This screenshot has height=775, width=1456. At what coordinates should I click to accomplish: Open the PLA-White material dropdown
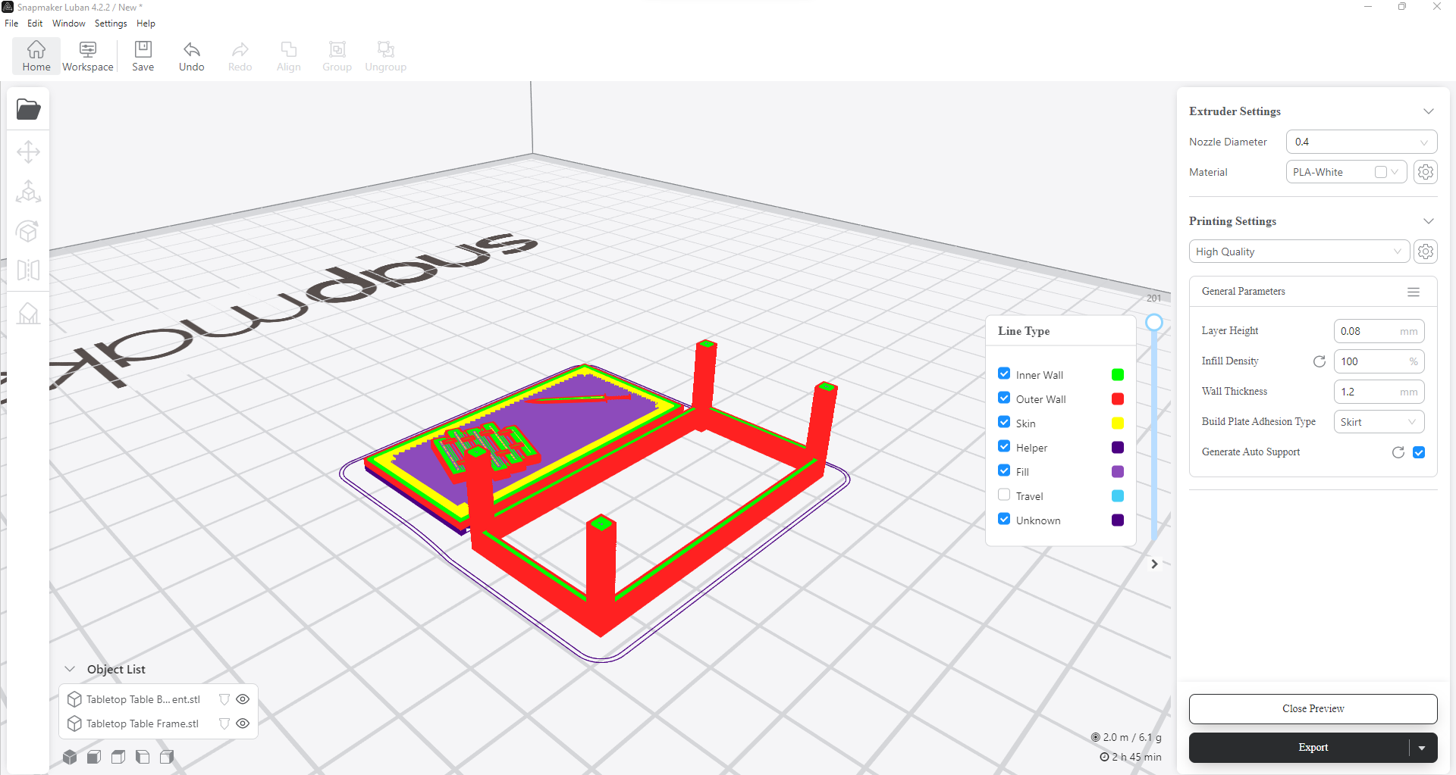[1346, 172]
